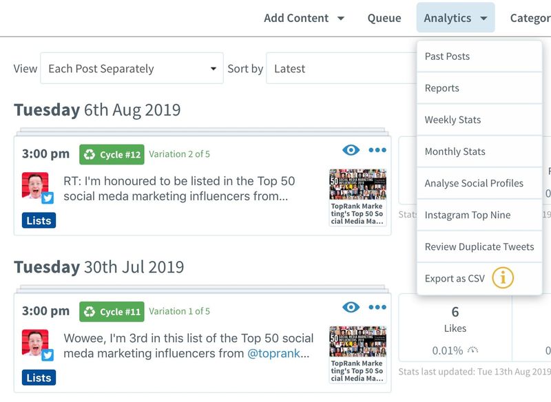Click the 6 Likes stat box
The width and height of the screenshot is (551, 402).
[x=455, y=328]
